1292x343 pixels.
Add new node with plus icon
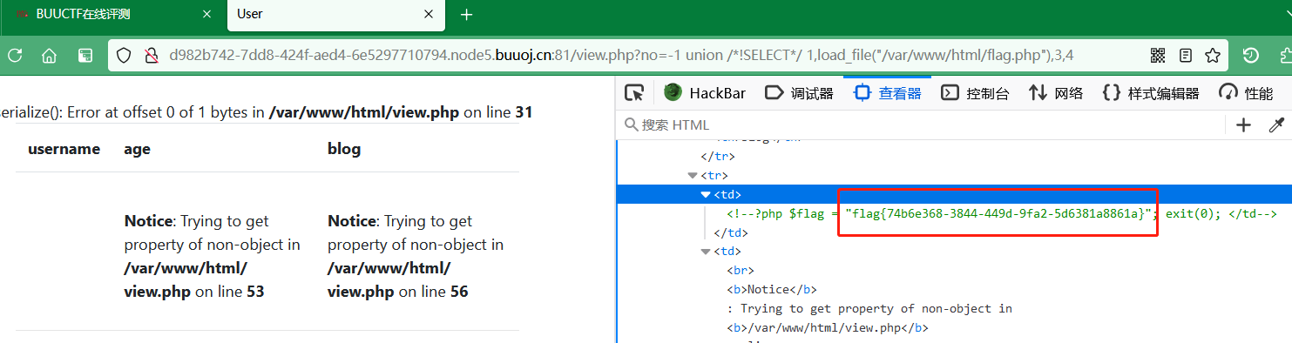[1243, 125]
